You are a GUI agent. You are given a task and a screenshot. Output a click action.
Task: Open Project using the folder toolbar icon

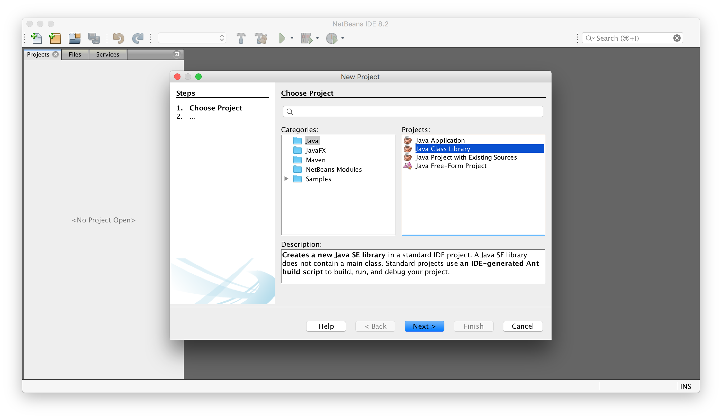pyautogui.click(x=74, y=38)
